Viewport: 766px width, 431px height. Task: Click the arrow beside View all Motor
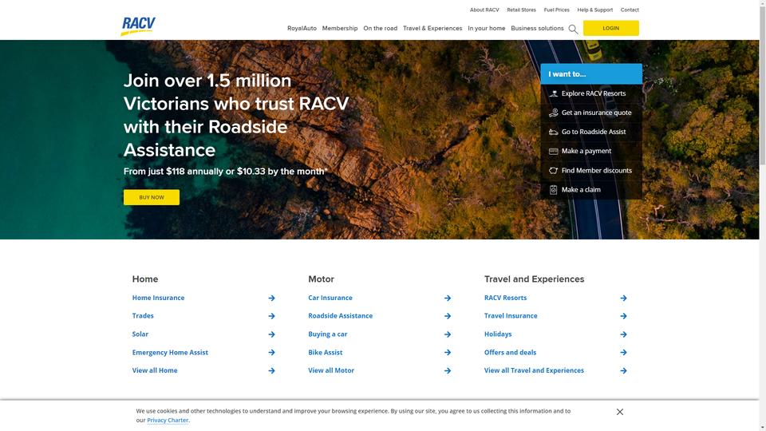tap(448, 371)
